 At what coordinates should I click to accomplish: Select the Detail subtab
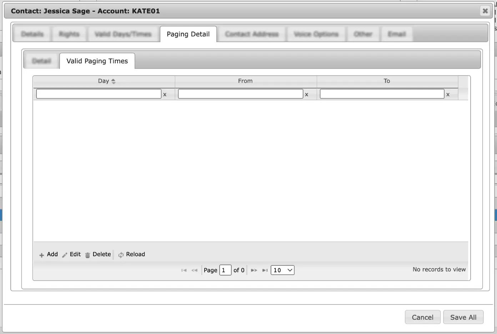tap(41, 61)
